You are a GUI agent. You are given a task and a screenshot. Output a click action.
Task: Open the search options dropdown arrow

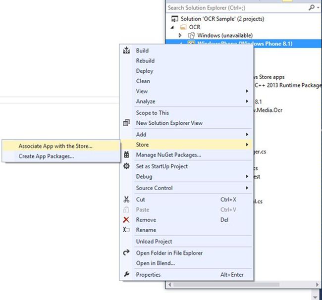(x=318, y=8)
